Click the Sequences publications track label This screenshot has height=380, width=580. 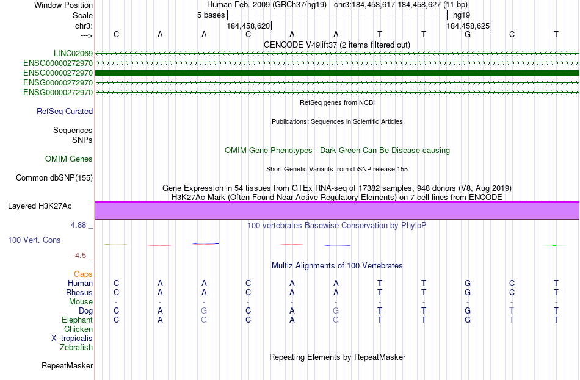coord(73,130)
